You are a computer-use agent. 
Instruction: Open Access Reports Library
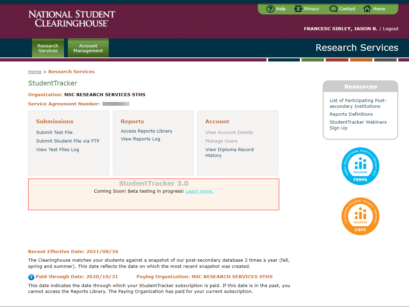pos(146,131)
